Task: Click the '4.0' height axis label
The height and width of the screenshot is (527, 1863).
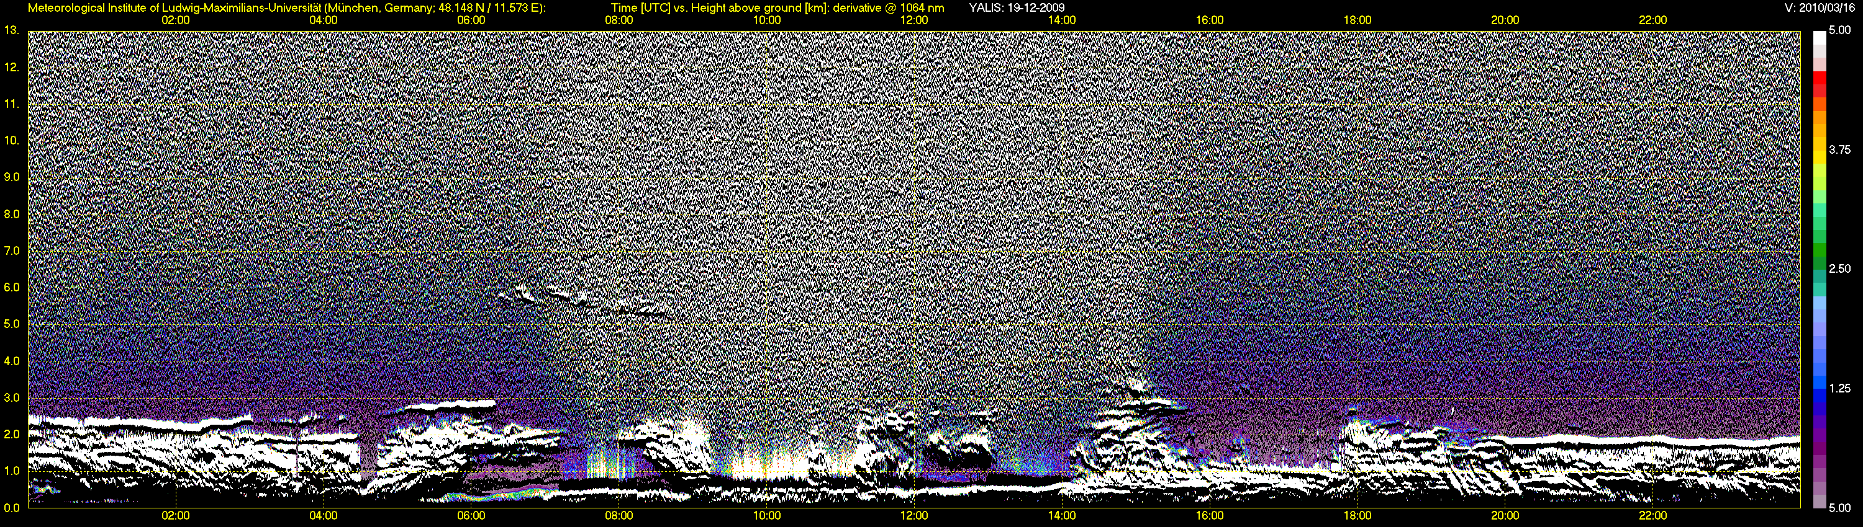Action: coord(12,361)
